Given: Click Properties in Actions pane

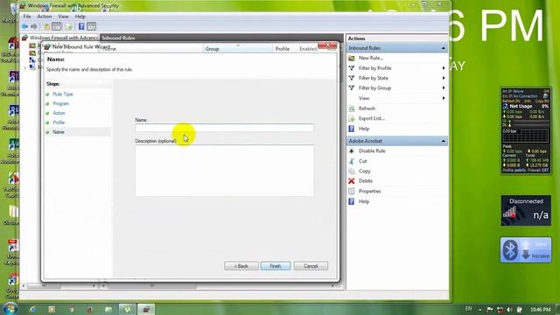Looking at the screenshot, I should 369,192.
